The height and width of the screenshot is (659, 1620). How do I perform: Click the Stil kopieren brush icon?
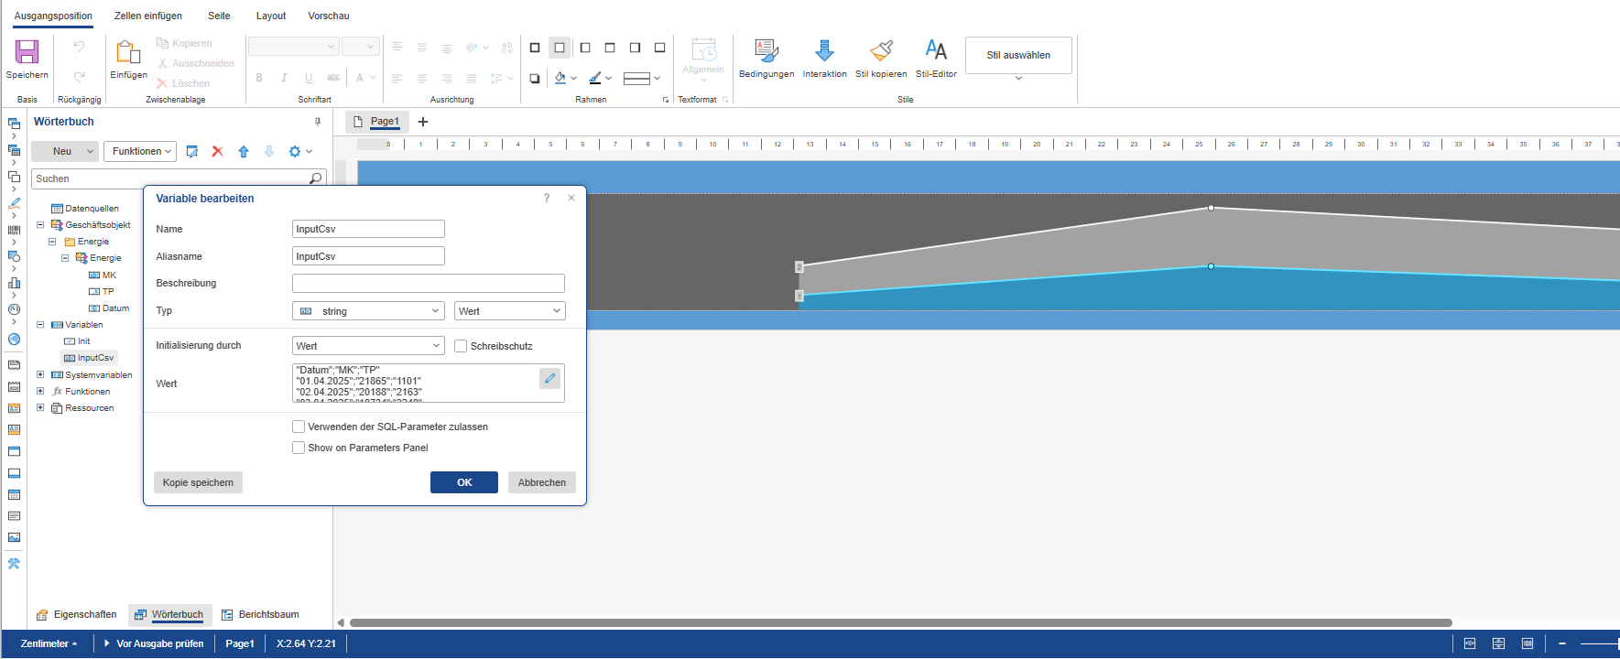point(881,51)
